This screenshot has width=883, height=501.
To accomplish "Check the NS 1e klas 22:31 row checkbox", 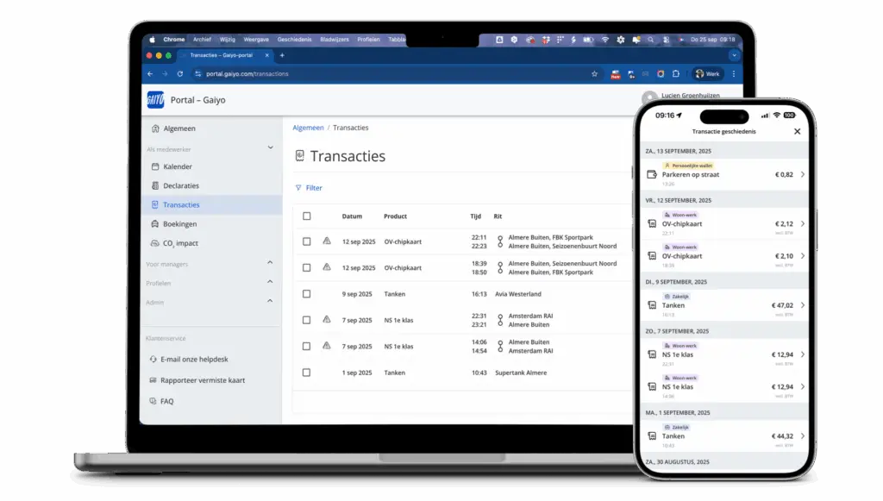I will point(306,320).
